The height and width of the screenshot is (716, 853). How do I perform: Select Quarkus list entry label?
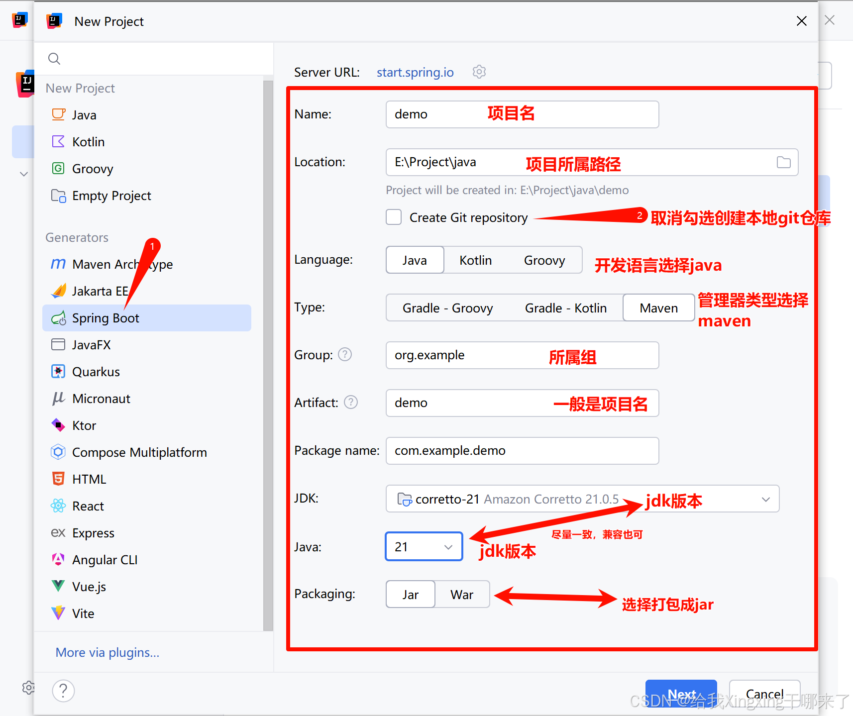tap(96, 372)
